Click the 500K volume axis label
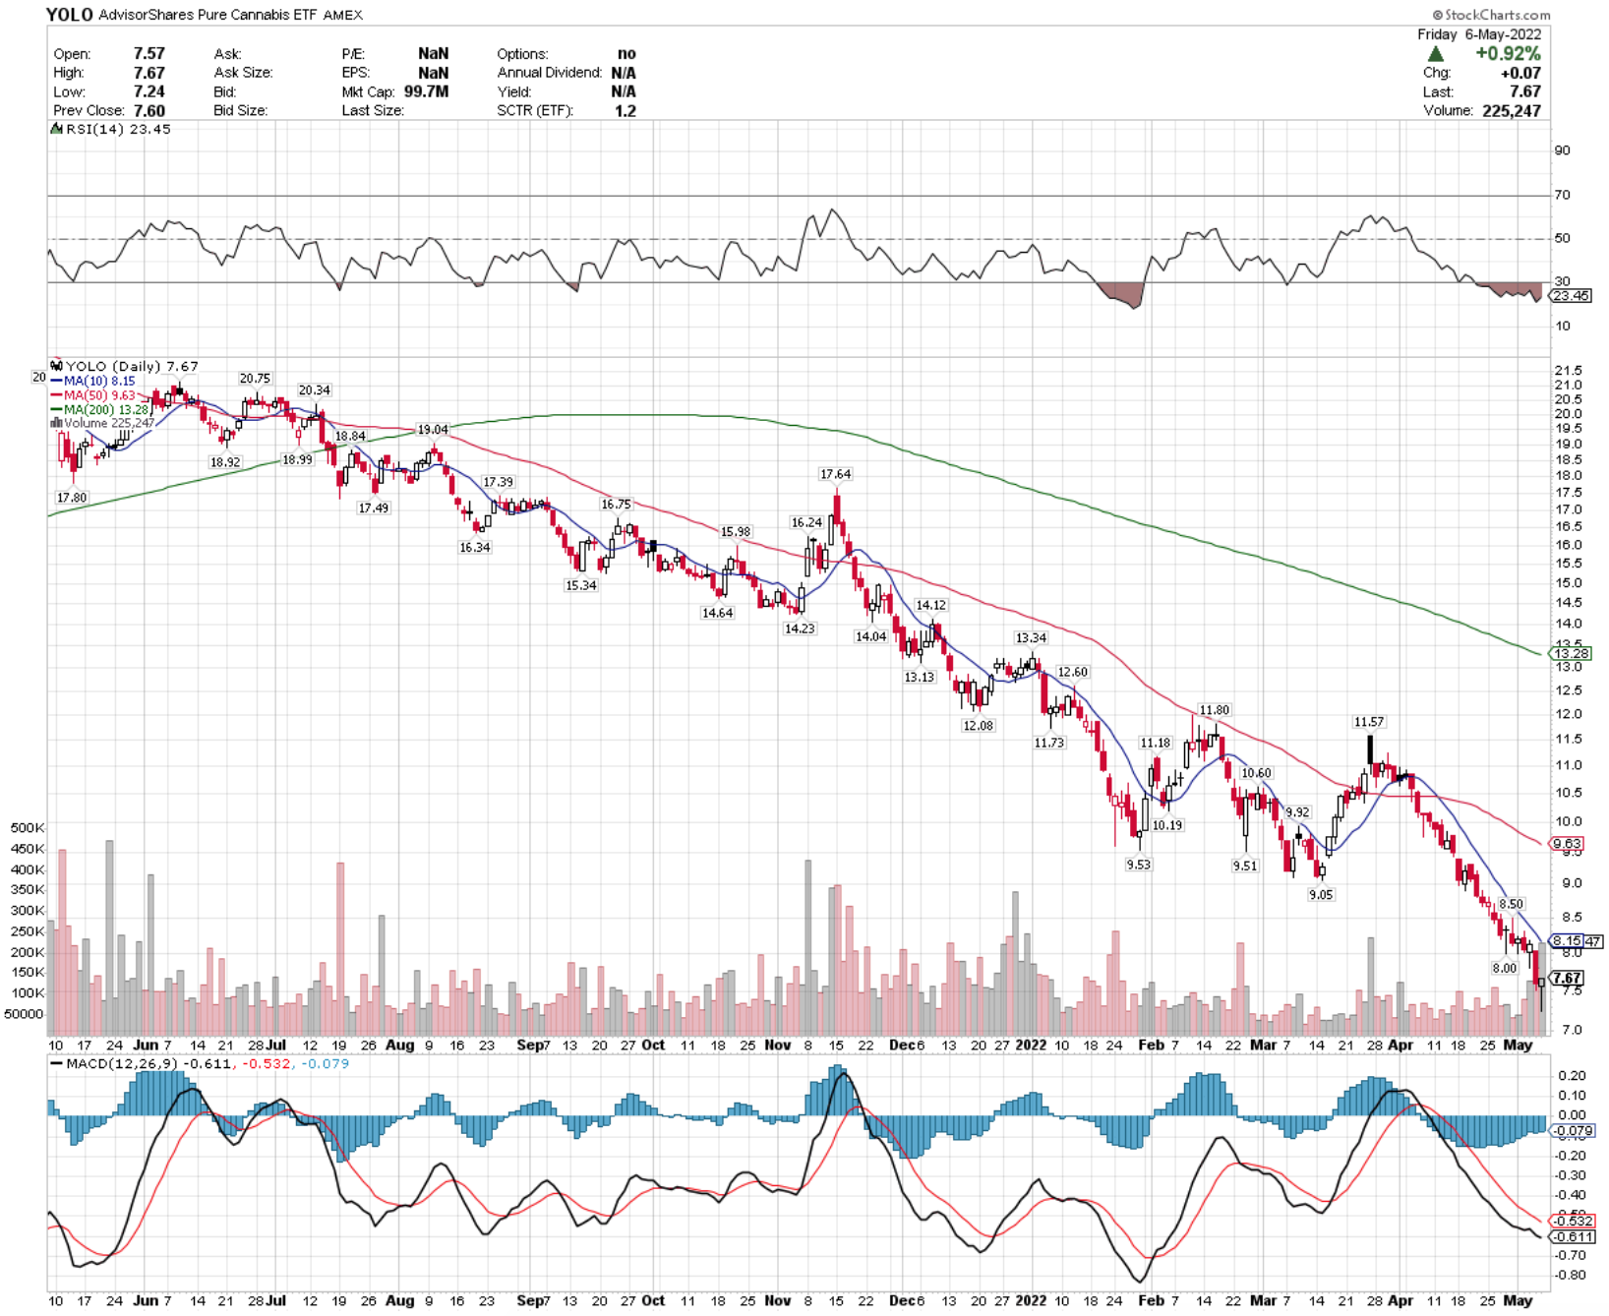 coord(29,828)
